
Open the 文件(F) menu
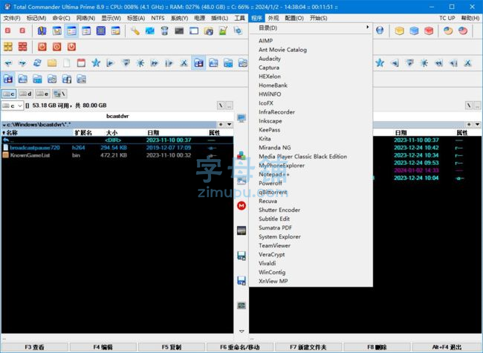[x=12, y=18]
